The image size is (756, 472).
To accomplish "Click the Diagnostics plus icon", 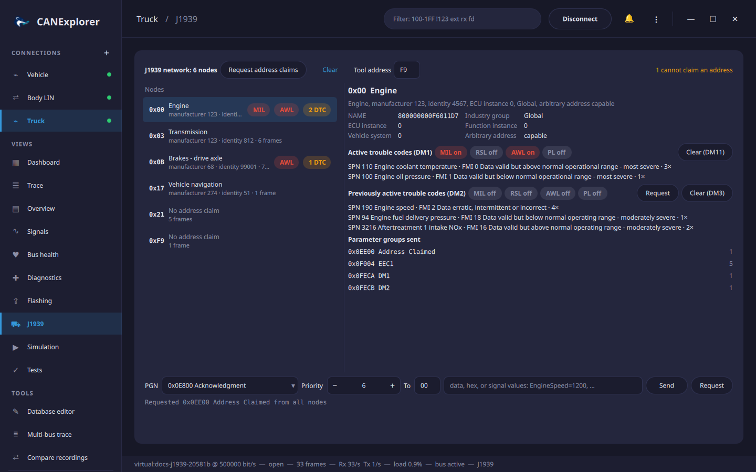I will pos(16,278).
